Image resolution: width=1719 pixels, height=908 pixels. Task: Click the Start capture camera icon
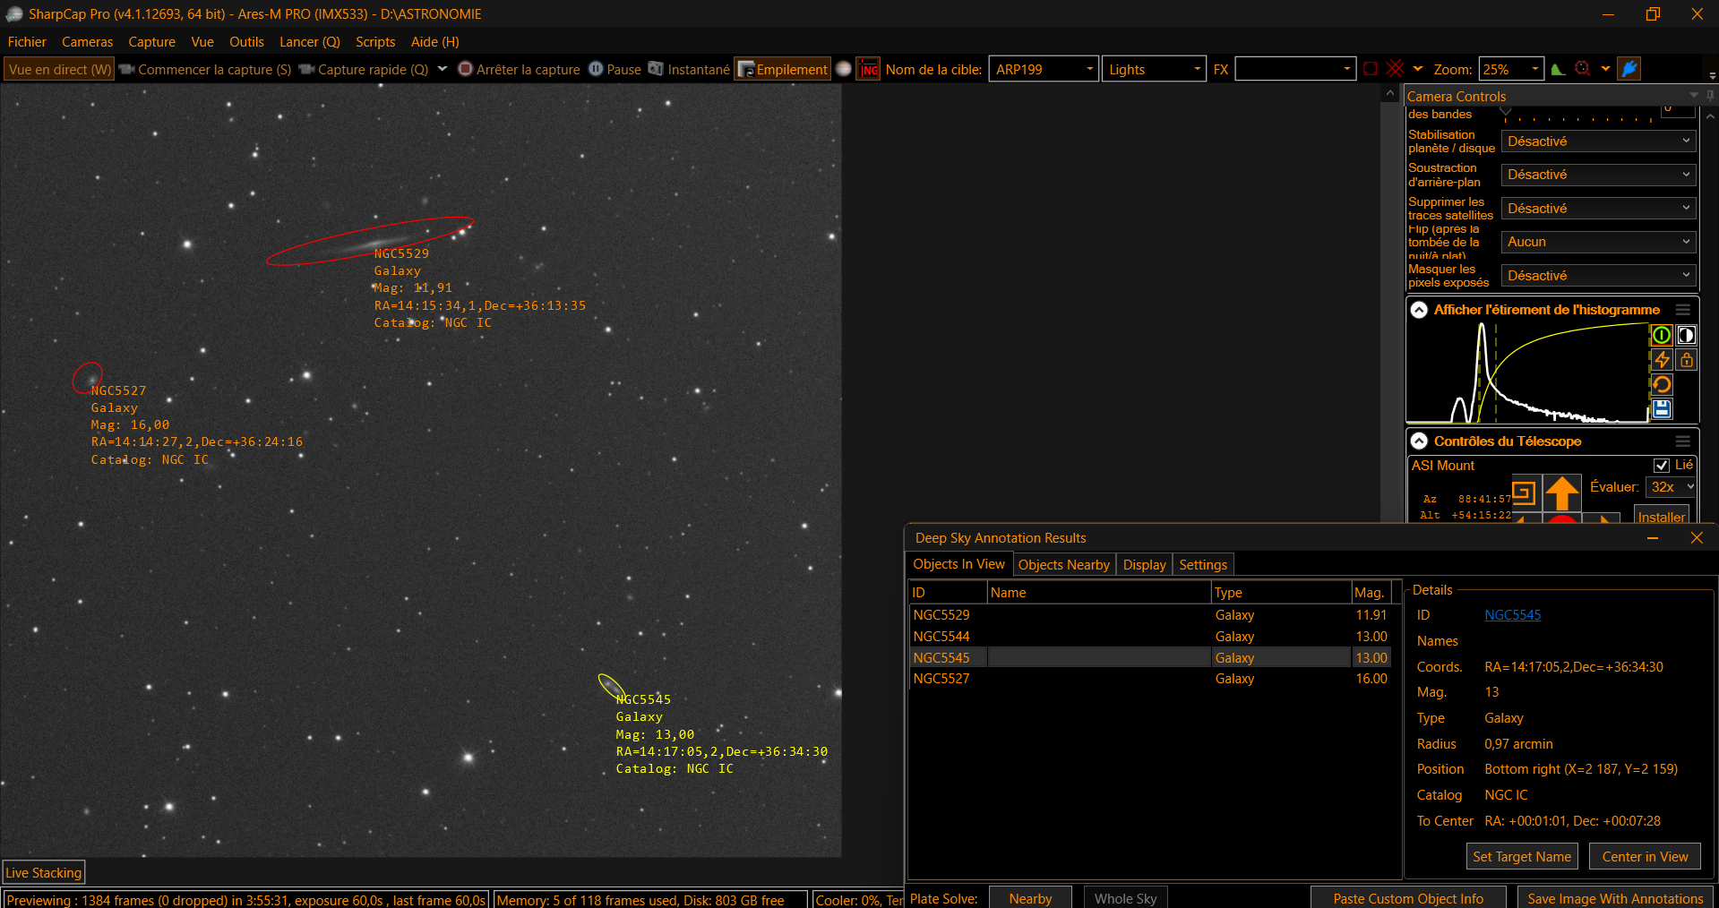coord(127,69)
